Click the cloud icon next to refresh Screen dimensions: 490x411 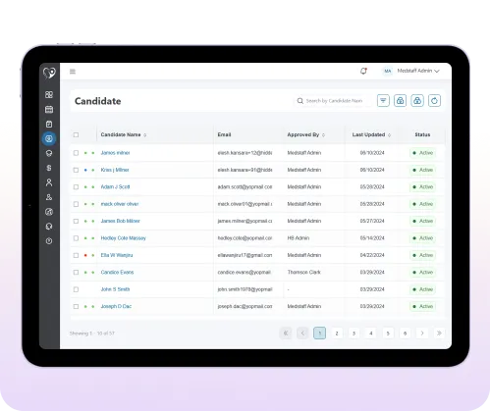pos(417,101)
